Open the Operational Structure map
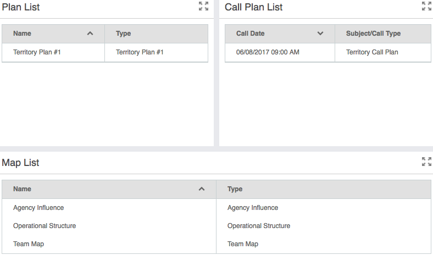 (x=45, y=226)
